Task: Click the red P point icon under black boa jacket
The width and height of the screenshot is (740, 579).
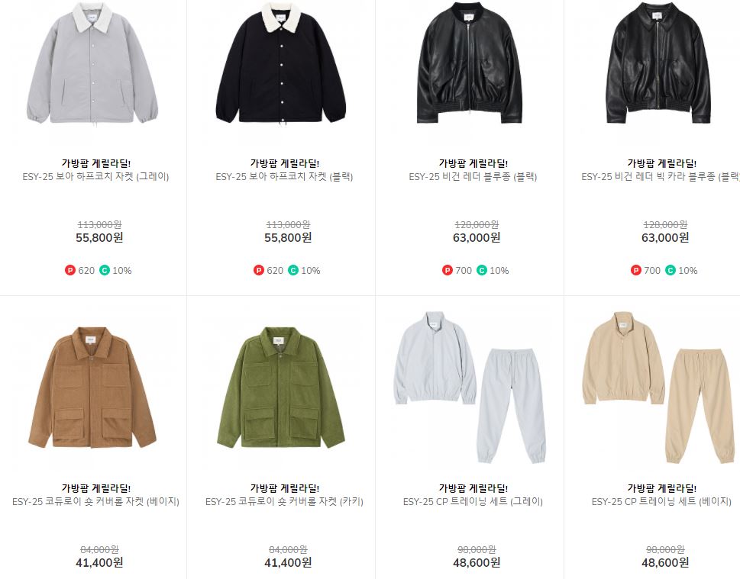Action: pos(259,270)
